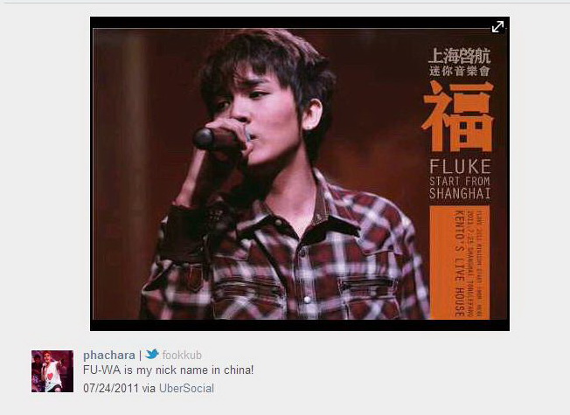The width and height of the screenshot is (570, 415).
Task: Click the FLUKE title on the poster
Action: [460, 167]
